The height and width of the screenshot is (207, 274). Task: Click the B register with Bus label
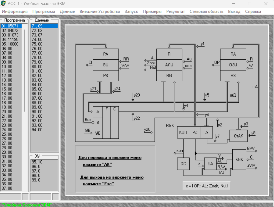tap(98, 122)
